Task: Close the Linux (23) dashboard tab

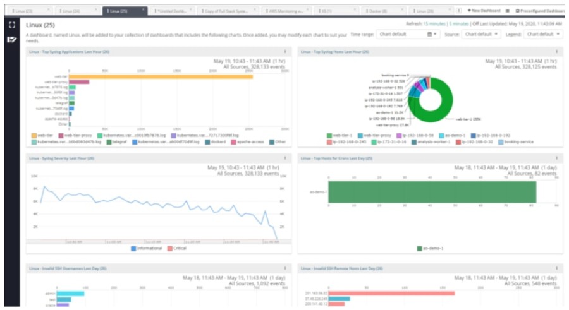Action: 48,10
